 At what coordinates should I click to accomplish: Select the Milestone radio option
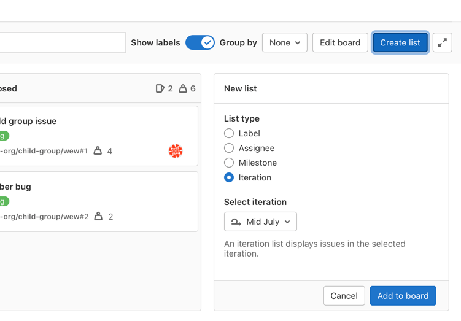pyautogui.click(x=229, y=163)
